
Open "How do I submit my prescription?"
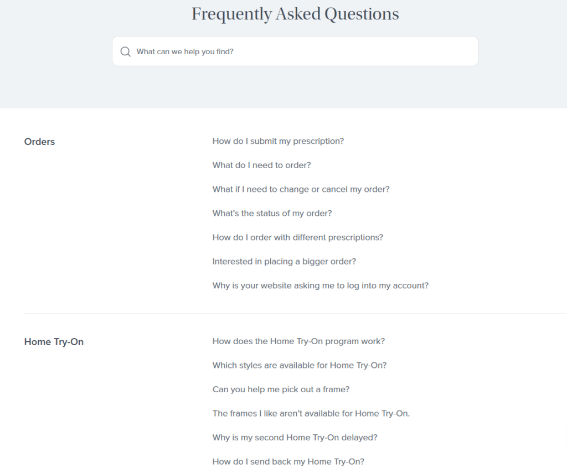(278, 141)
